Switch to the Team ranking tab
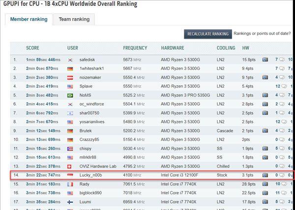This screenshot has height=210, width=295. tap(74, 19)
